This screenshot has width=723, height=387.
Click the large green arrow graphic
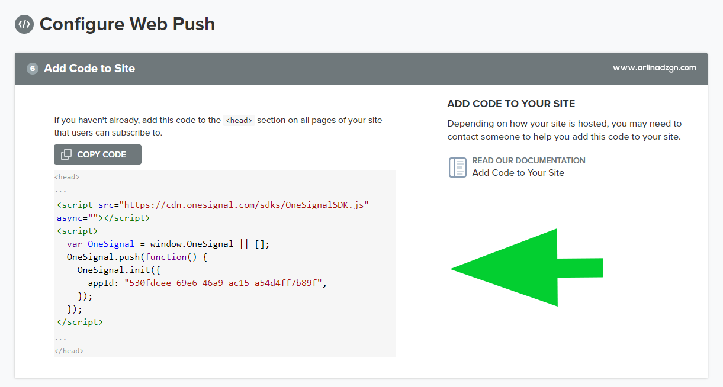tap(527, 267)
